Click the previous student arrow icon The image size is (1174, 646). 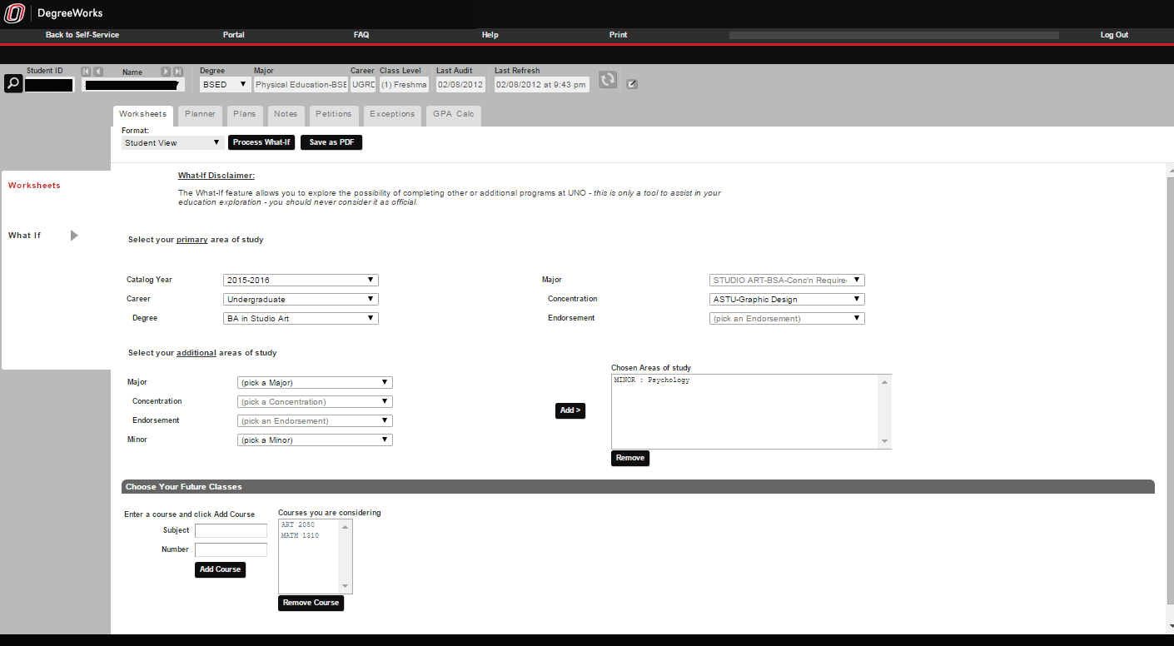(98, 72)
